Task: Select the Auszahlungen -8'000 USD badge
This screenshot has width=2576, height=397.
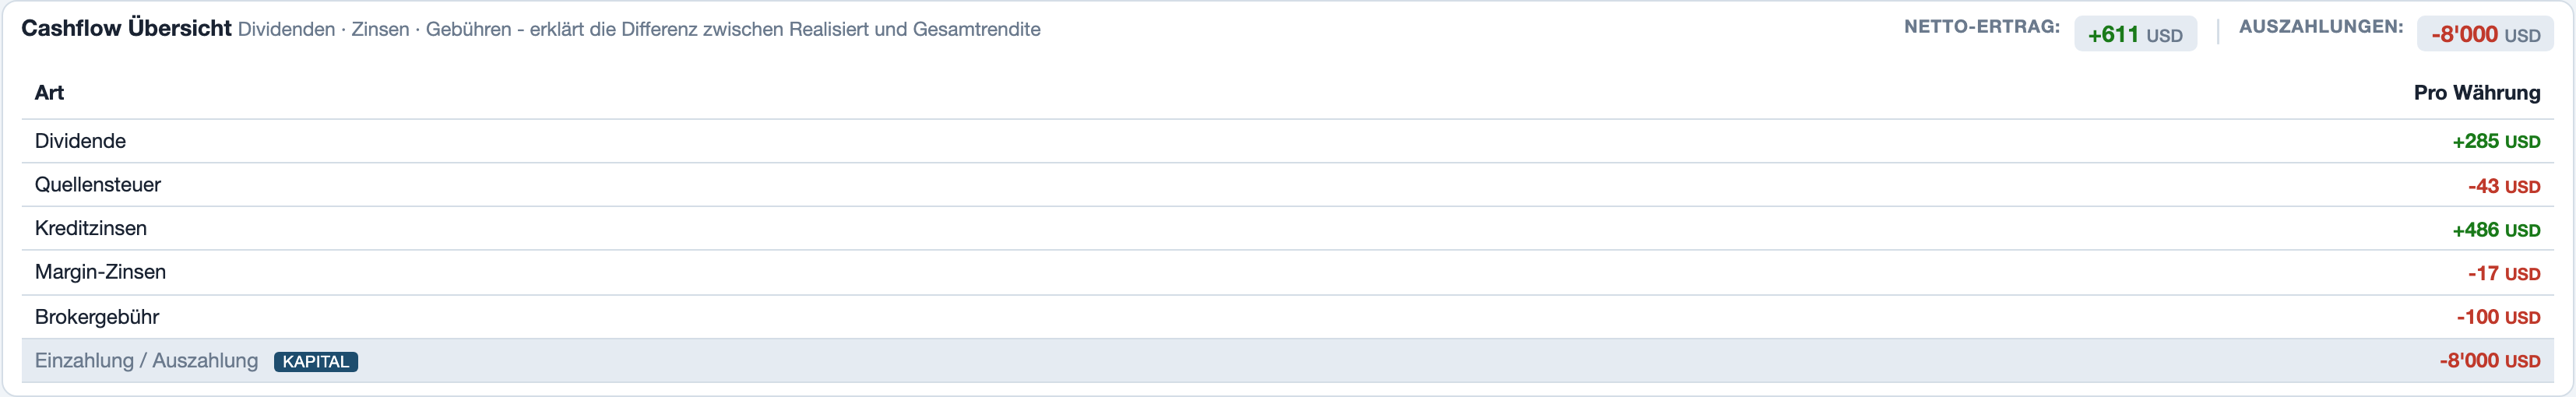Action: (x=2485, y=34)
